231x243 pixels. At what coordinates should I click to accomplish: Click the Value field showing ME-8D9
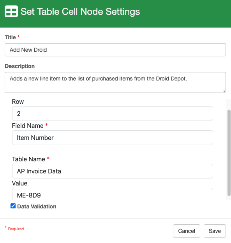click(x=113, y=194)
